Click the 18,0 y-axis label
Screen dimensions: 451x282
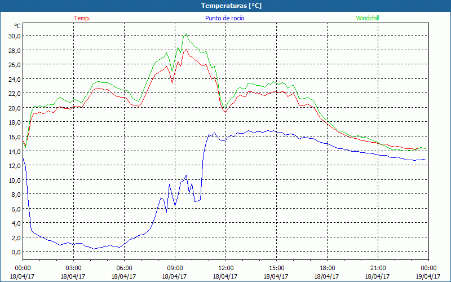15,122
